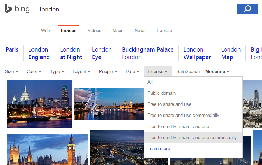The width and height of the screenshot is (262, 165).
Task: Expand the Size filter dropdown
Action: 11,72
